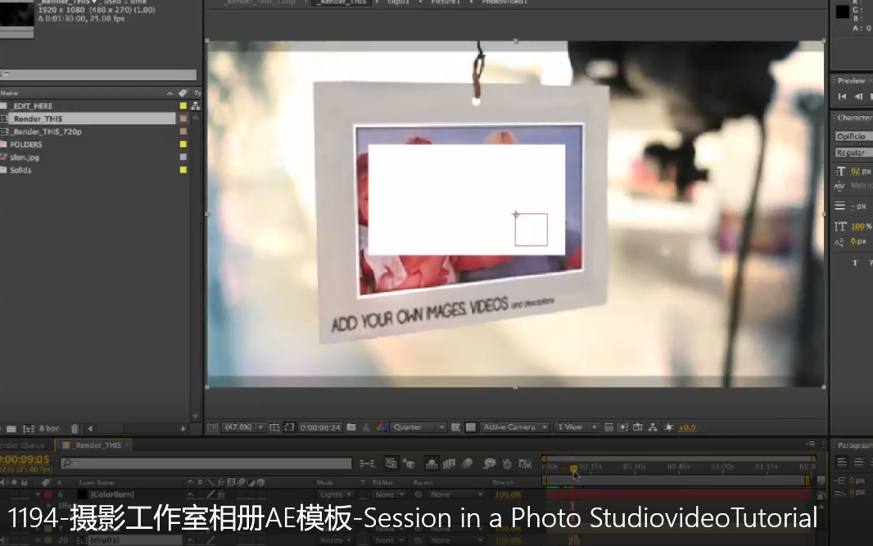Center paragraph text alignment
The image size is (873, 546).
[x=859, y=463]
